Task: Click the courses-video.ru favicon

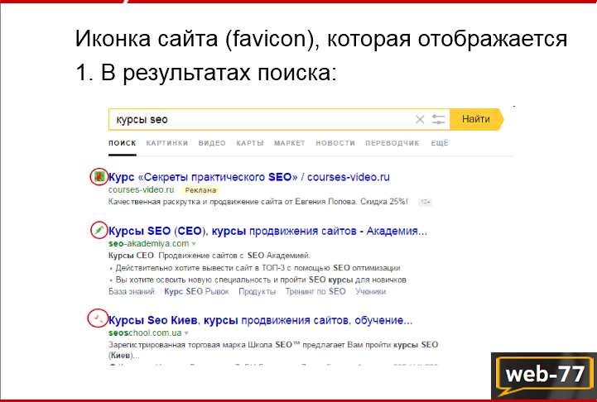Action: click(x=99, y=176)
